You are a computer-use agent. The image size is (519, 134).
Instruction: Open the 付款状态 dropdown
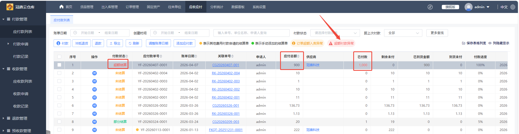pyautogui.click(x=335, y=33)
